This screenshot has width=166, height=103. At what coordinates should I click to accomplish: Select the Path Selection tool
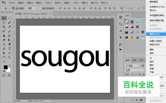4,53
